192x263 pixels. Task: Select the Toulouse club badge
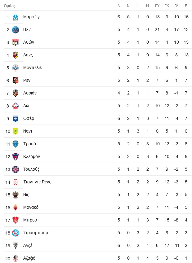(16, 169)
